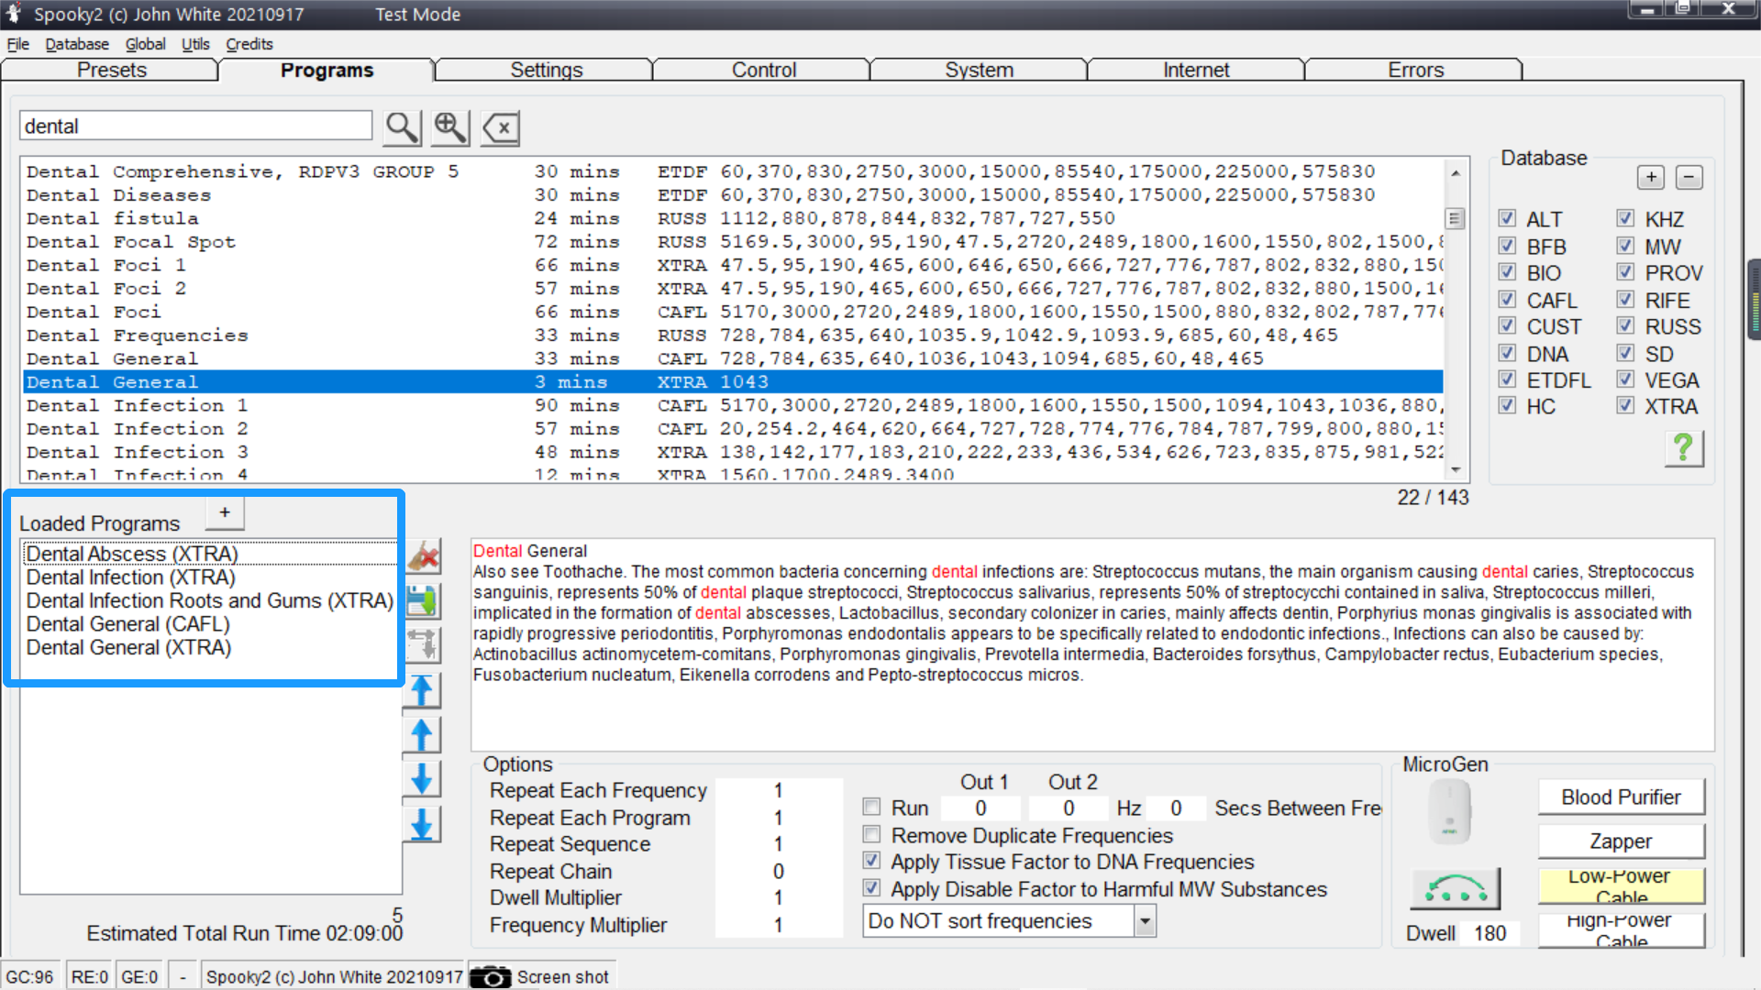1761x990 pixels.
Task: Open the Utils menu
Action: click(x=194, y=44)
